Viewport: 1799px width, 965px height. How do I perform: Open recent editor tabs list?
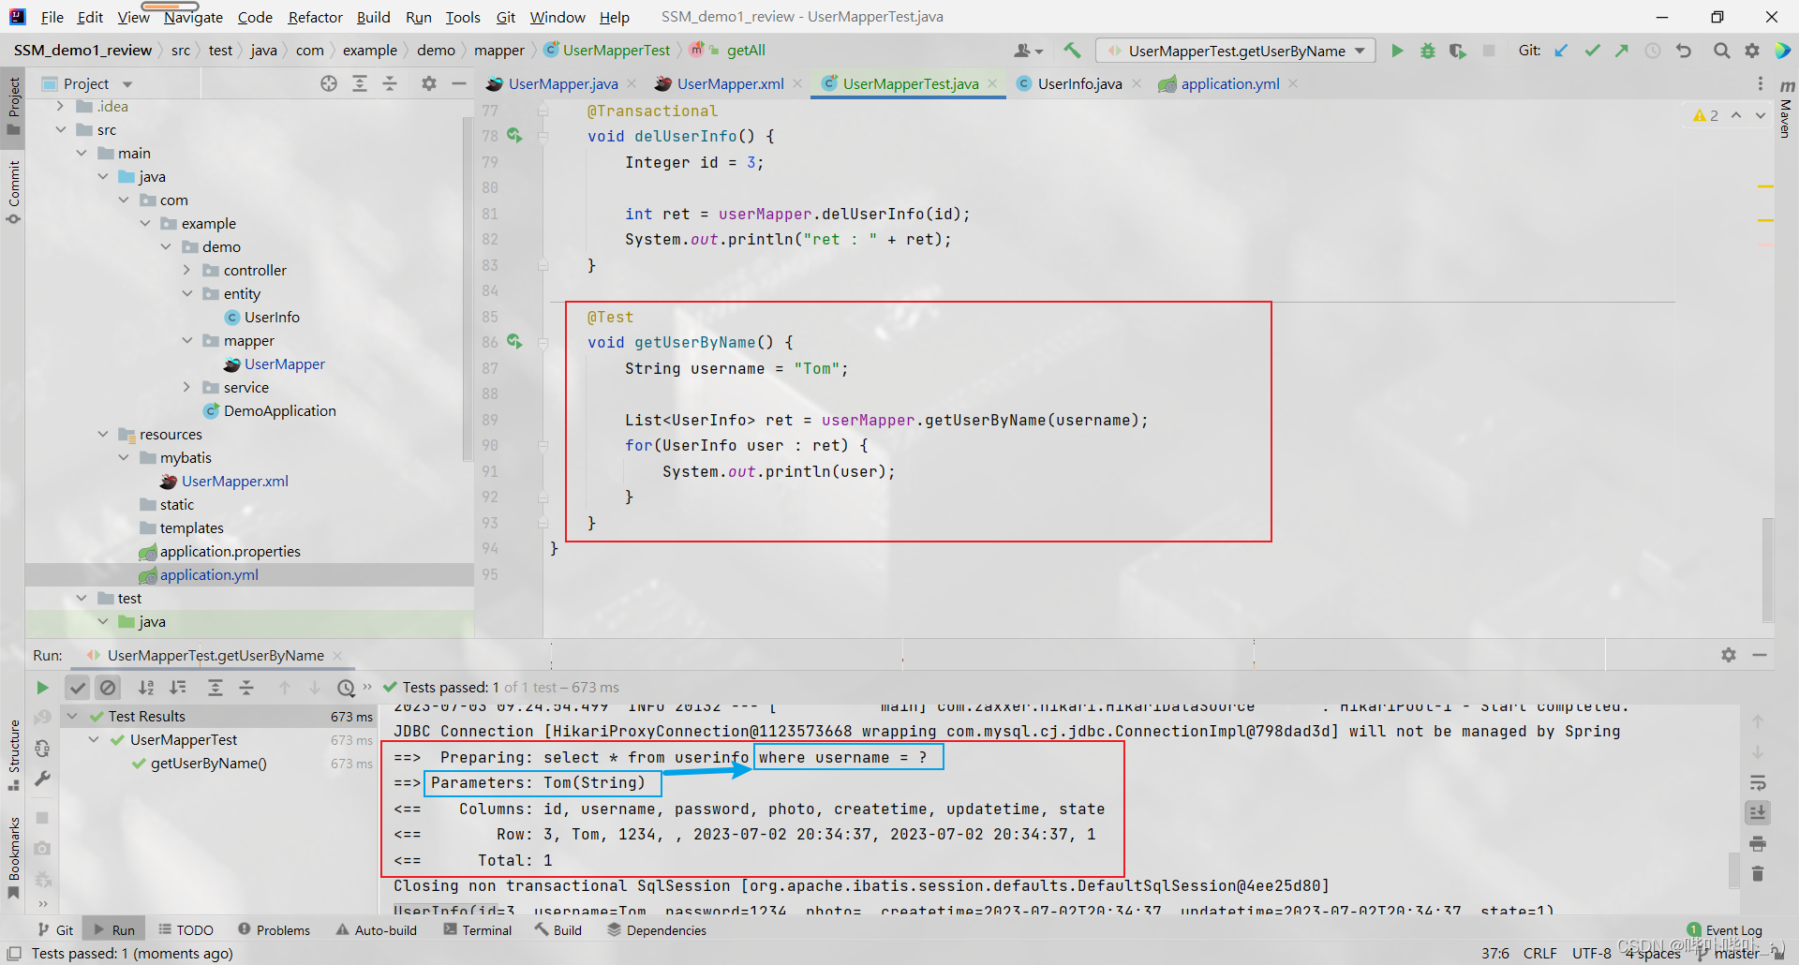tap(1761, 83)
